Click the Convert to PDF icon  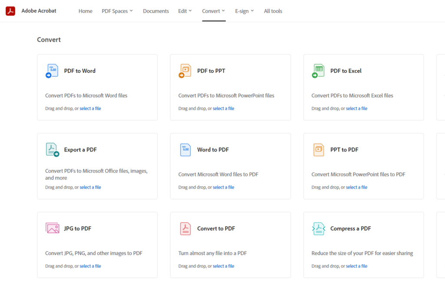186,229
